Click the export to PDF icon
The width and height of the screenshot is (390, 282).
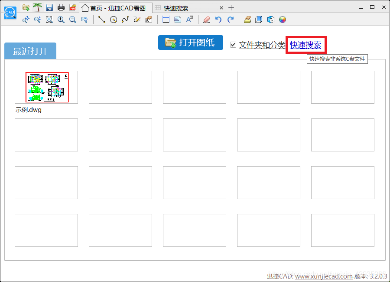(73, 7)
